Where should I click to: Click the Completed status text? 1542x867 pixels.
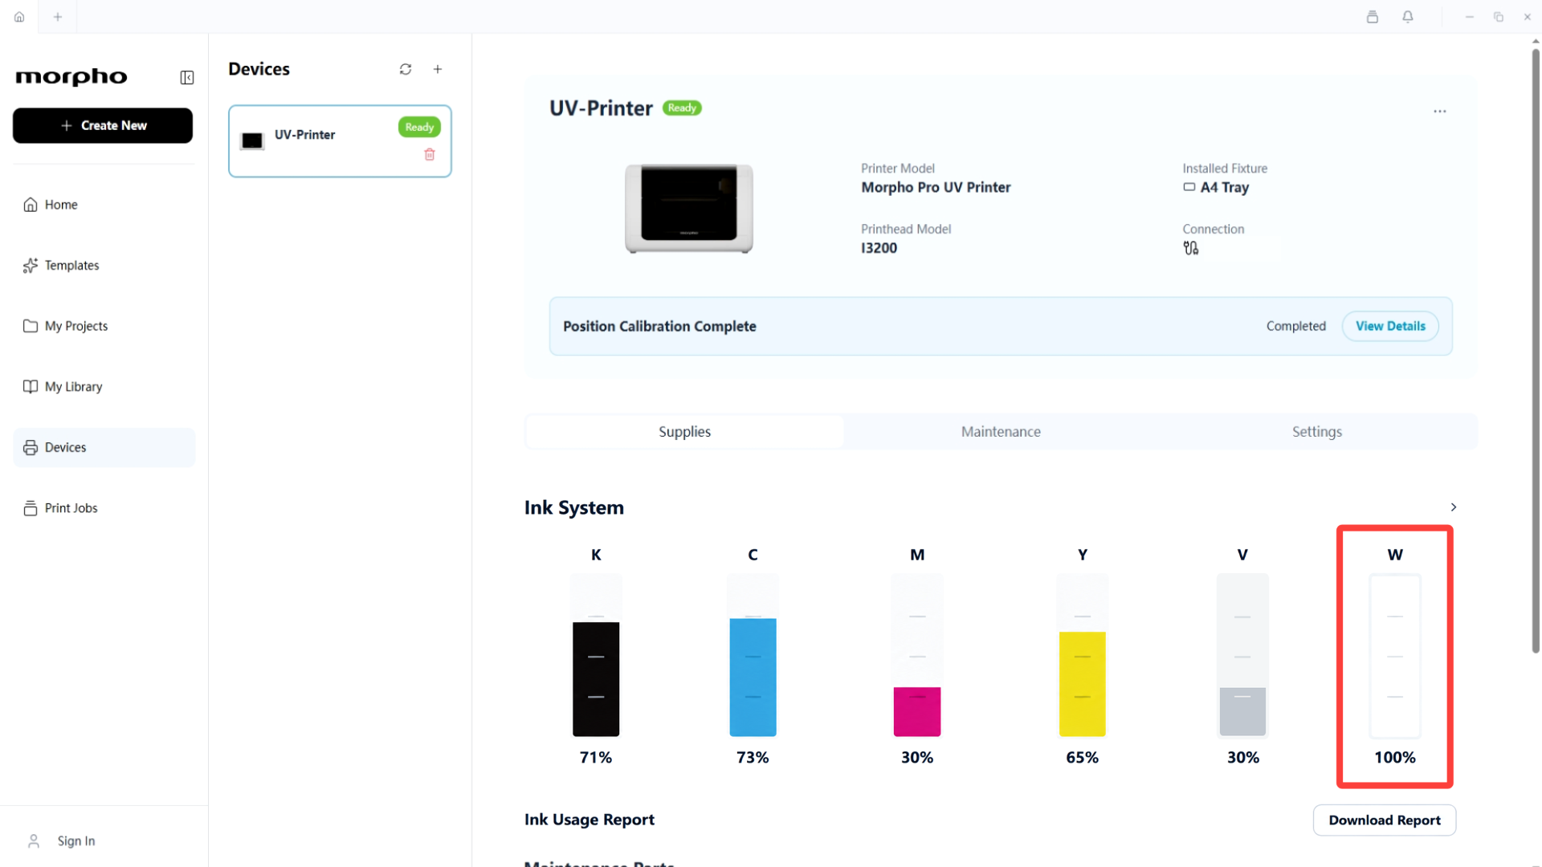coord(1296,326)
